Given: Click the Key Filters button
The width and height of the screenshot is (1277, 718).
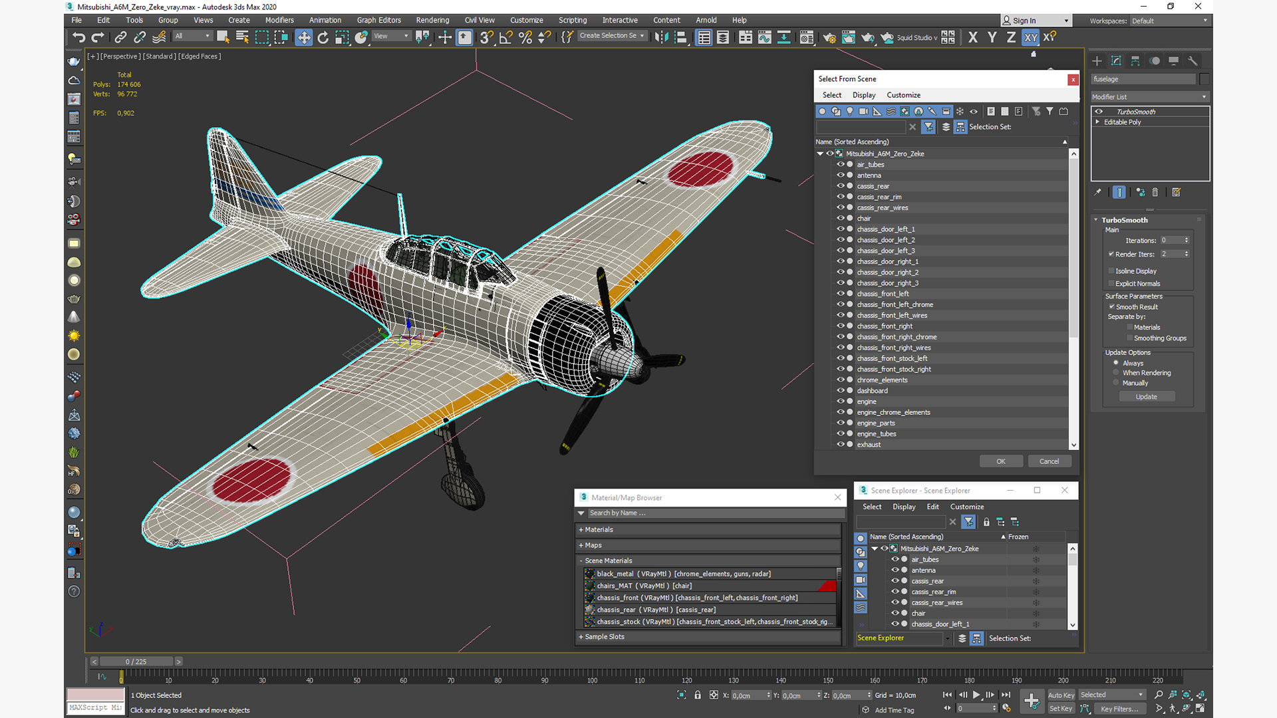Looking at the screenshot, I should coord(1119,709).
